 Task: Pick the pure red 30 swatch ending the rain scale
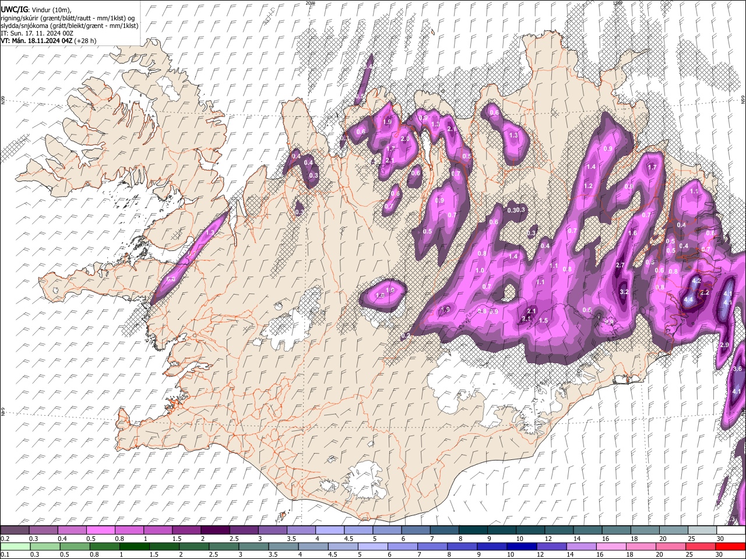pos(730,546)
